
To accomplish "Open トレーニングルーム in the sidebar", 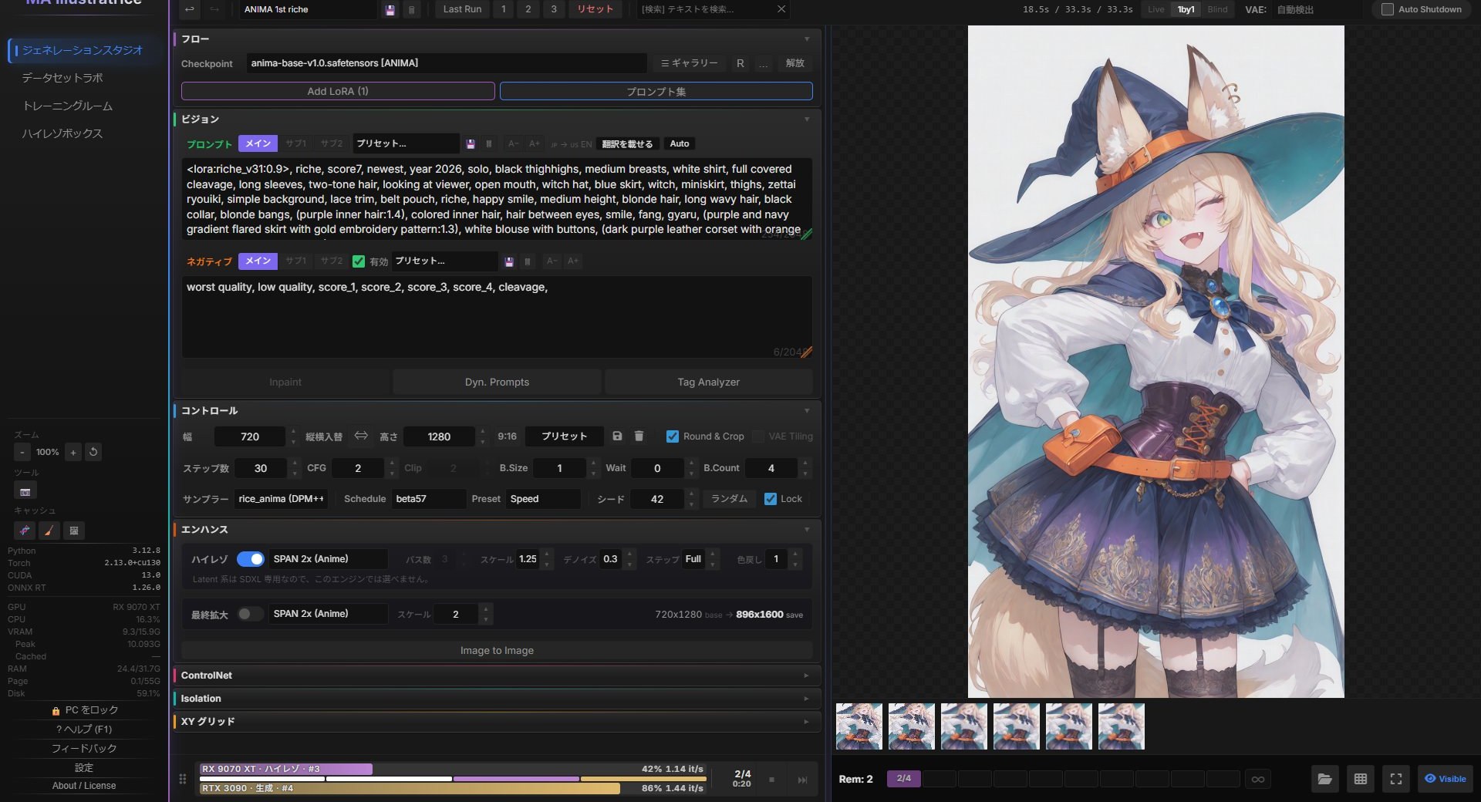I will coord(68,106).
